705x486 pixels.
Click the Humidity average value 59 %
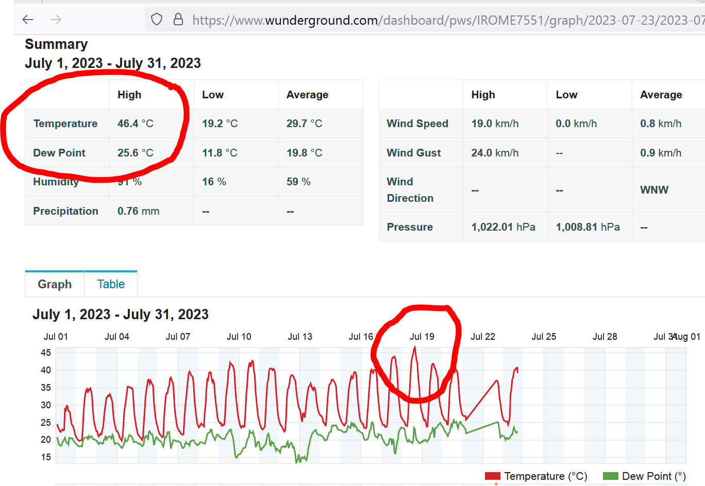pyautogui.click(x=298, y=182)
